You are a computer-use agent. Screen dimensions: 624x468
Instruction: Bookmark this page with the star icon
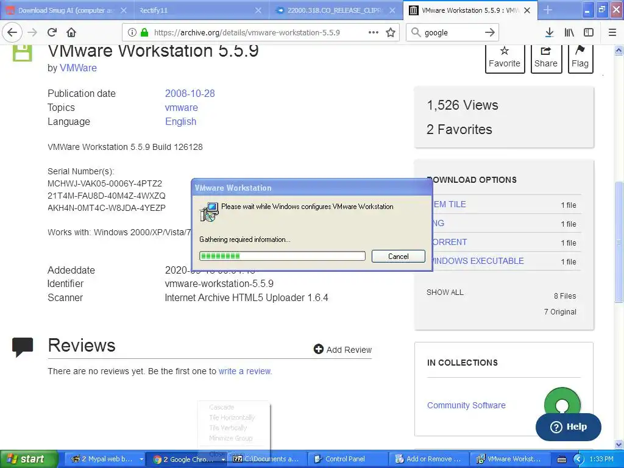[391, 33]
